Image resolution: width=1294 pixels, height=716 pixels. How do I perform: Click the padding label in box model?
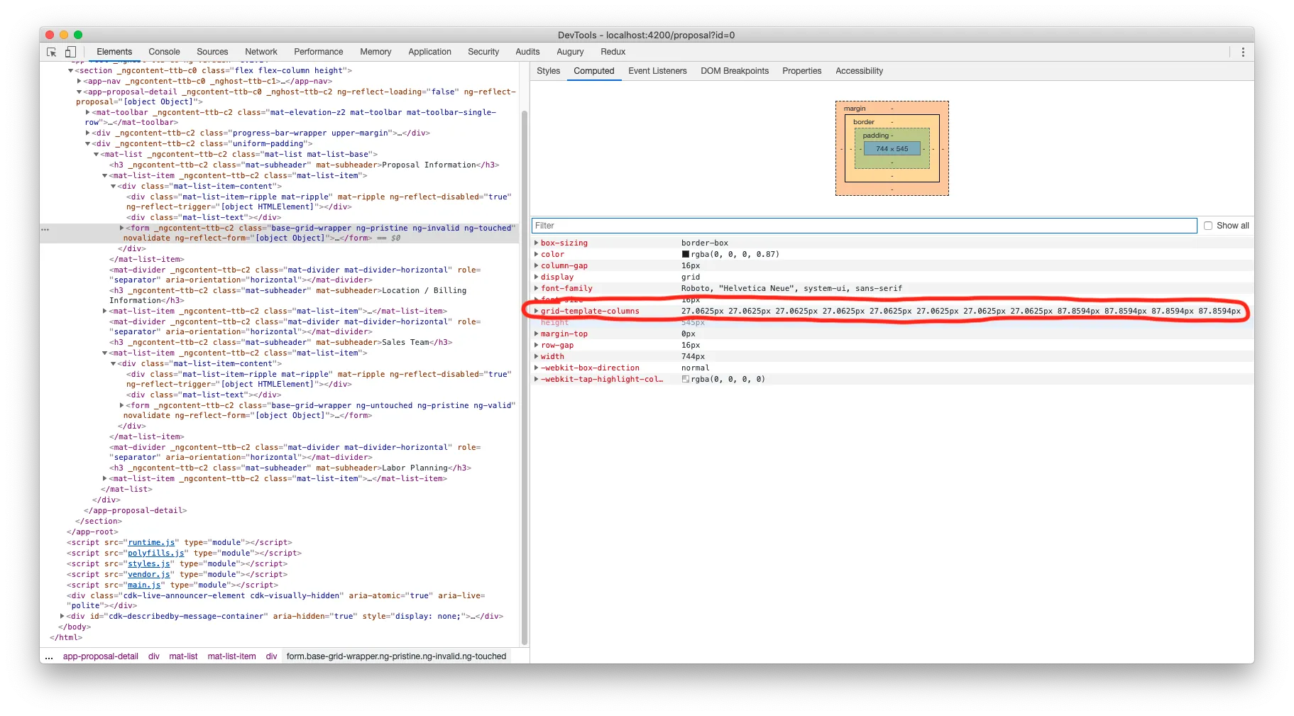(x=875, y=136)
